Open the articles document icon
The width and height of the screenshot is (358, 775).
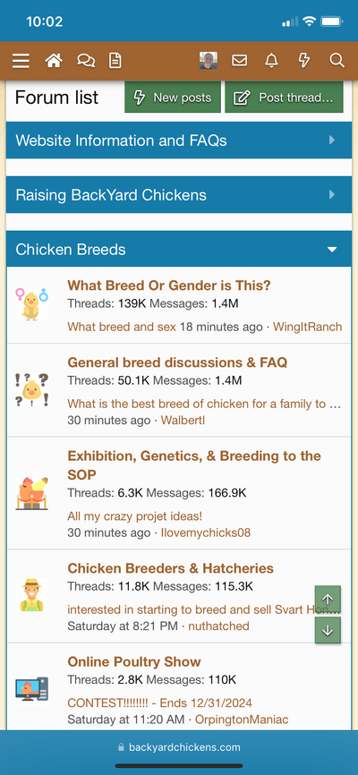click(115, 61)
